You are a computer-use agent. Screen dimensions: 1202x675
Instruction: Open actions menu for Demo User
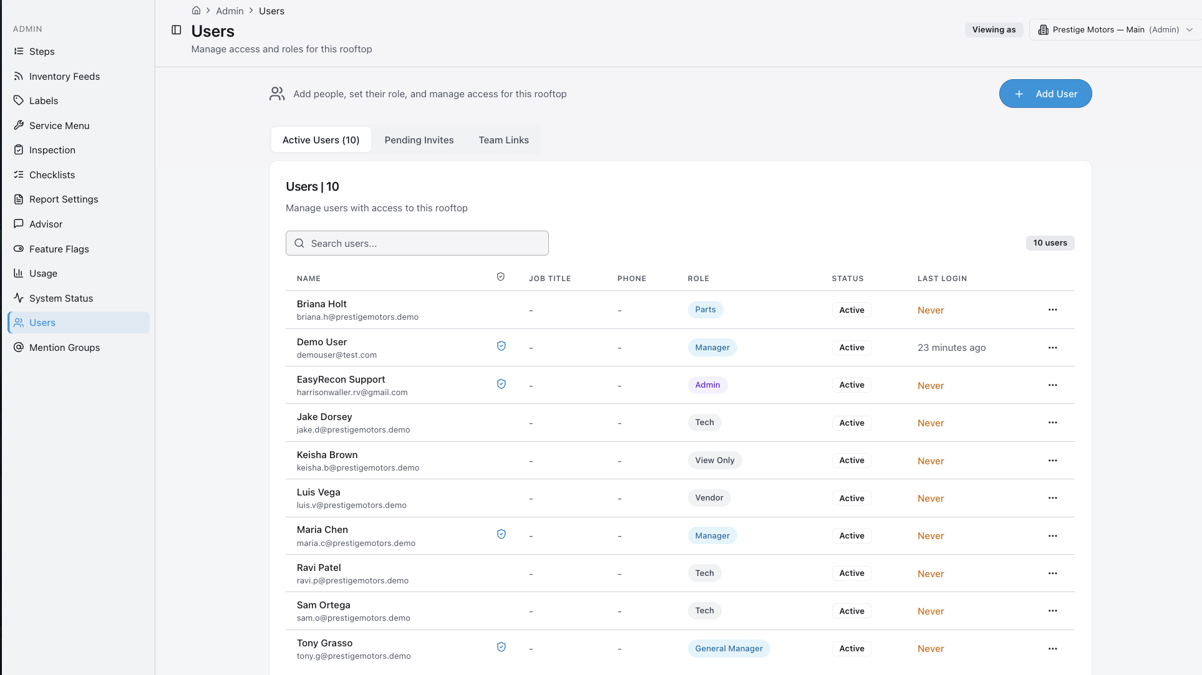coord(1053,348)
